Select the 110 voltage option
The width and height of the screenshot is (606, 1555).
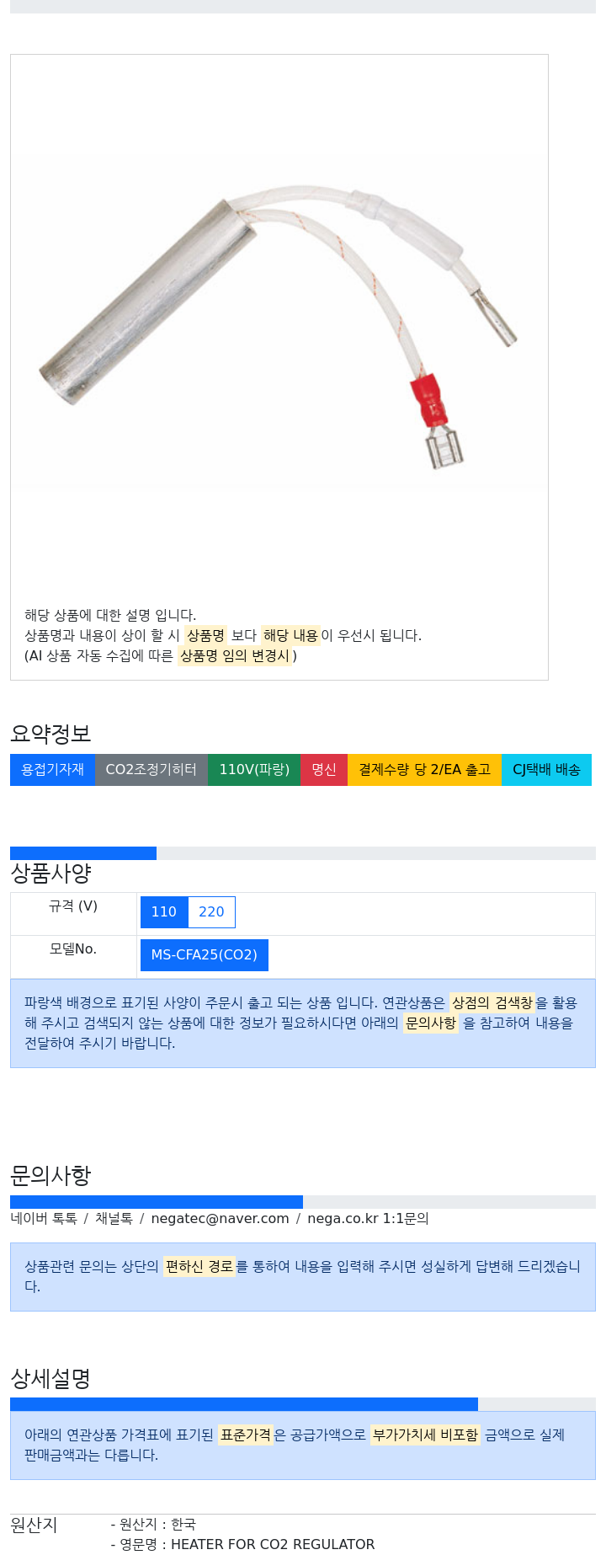[164, 912]
